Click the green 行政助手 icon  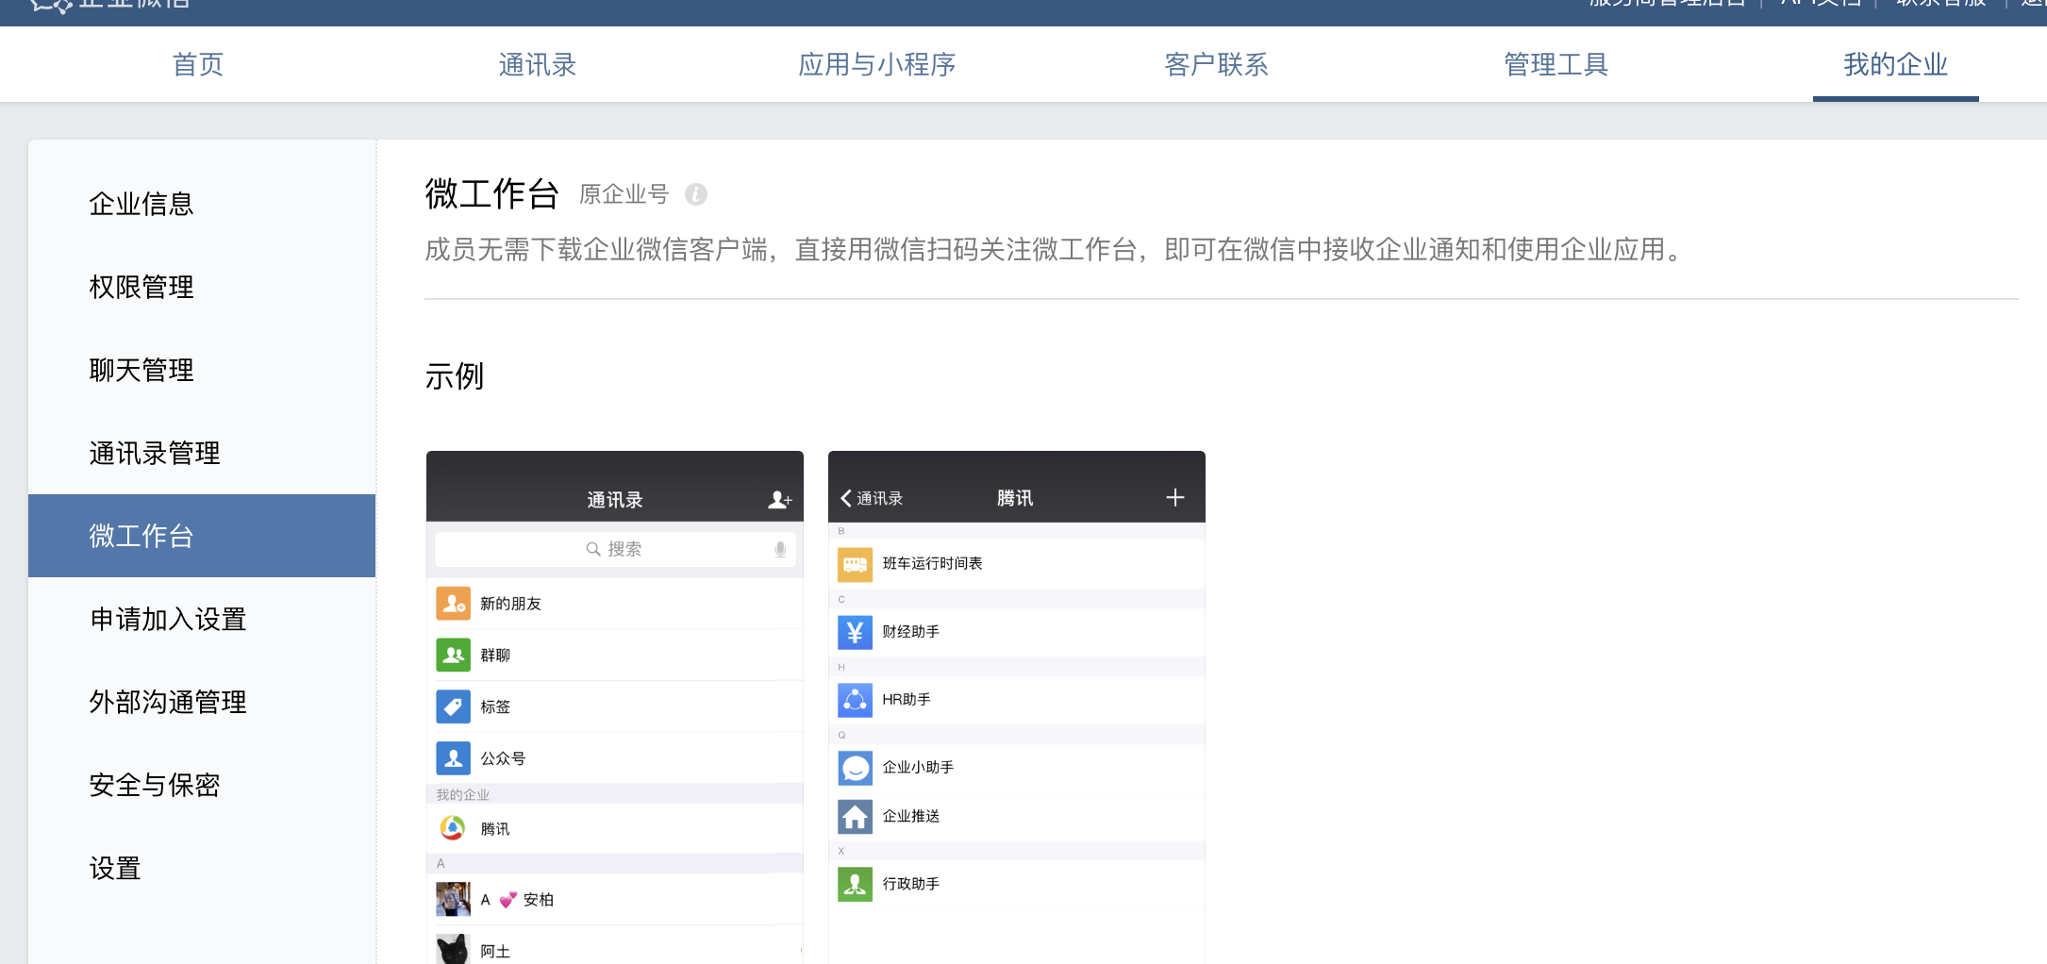coord(856,885)
